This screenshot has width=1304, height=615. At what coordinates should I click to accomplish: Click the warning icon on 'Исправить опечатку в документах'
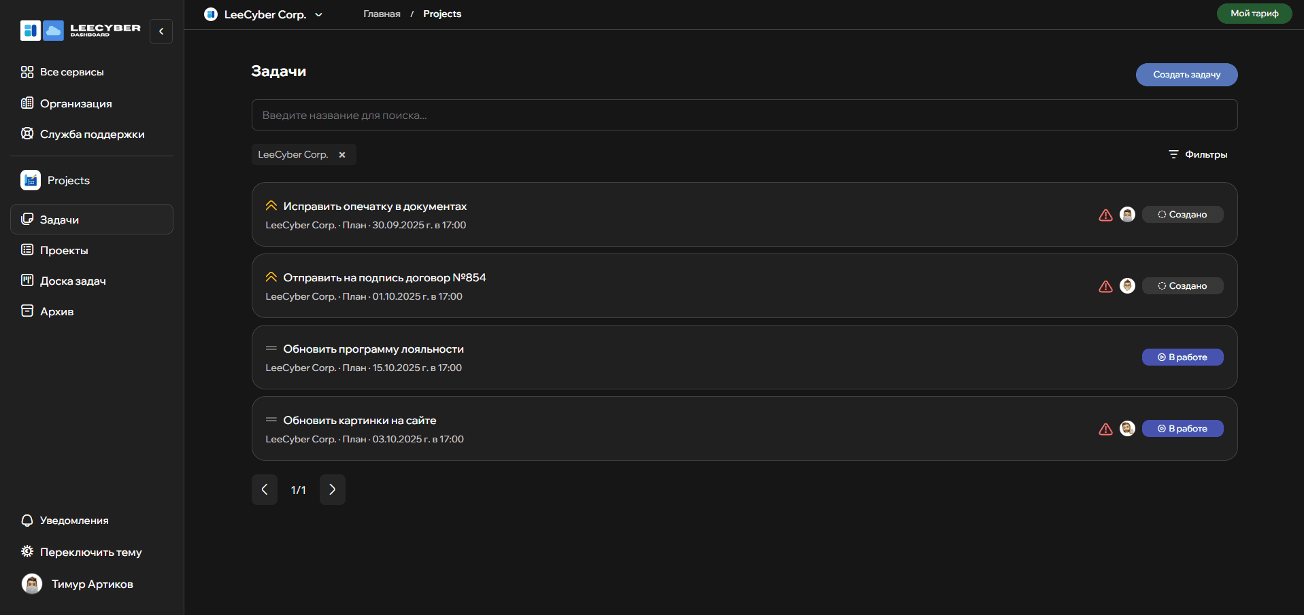click(x=1105, y=215)
